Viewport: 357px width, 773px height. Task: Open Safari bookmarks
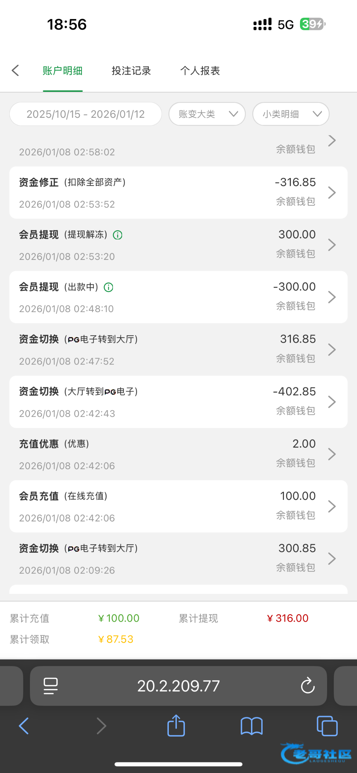click(251, 726)
